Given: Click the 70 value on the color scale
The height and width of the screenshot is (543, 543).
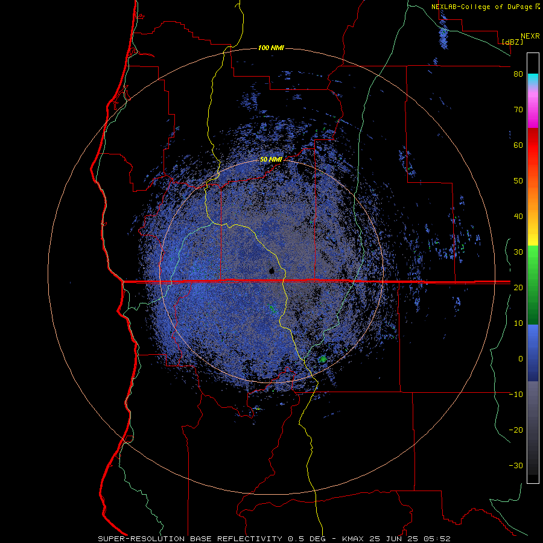Looking at the screenshot, I should 518,110.
